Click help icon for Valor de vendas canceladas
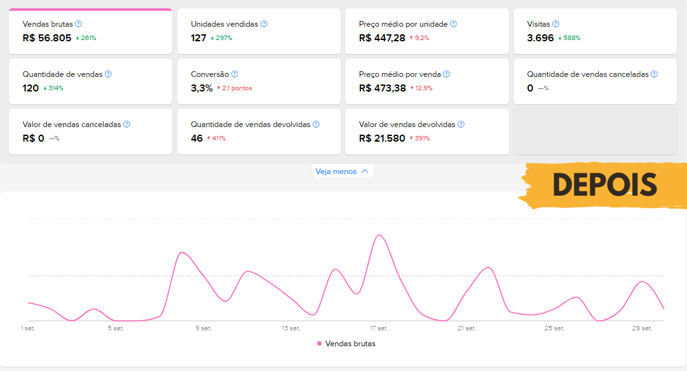This screenshot has width=687, height=371. point(126,125)
